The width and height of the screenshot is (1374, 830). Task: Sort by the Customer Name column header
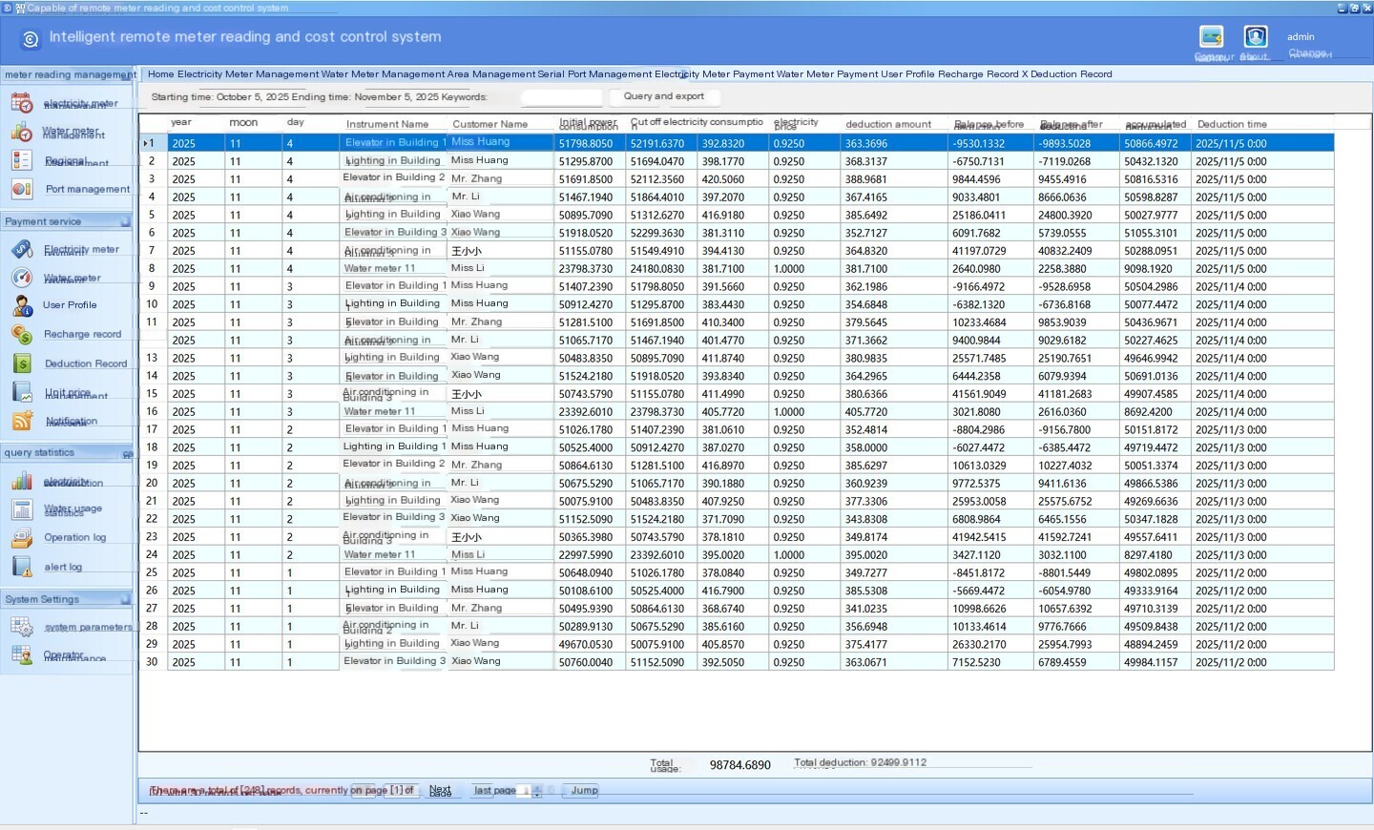click(489, 124)
